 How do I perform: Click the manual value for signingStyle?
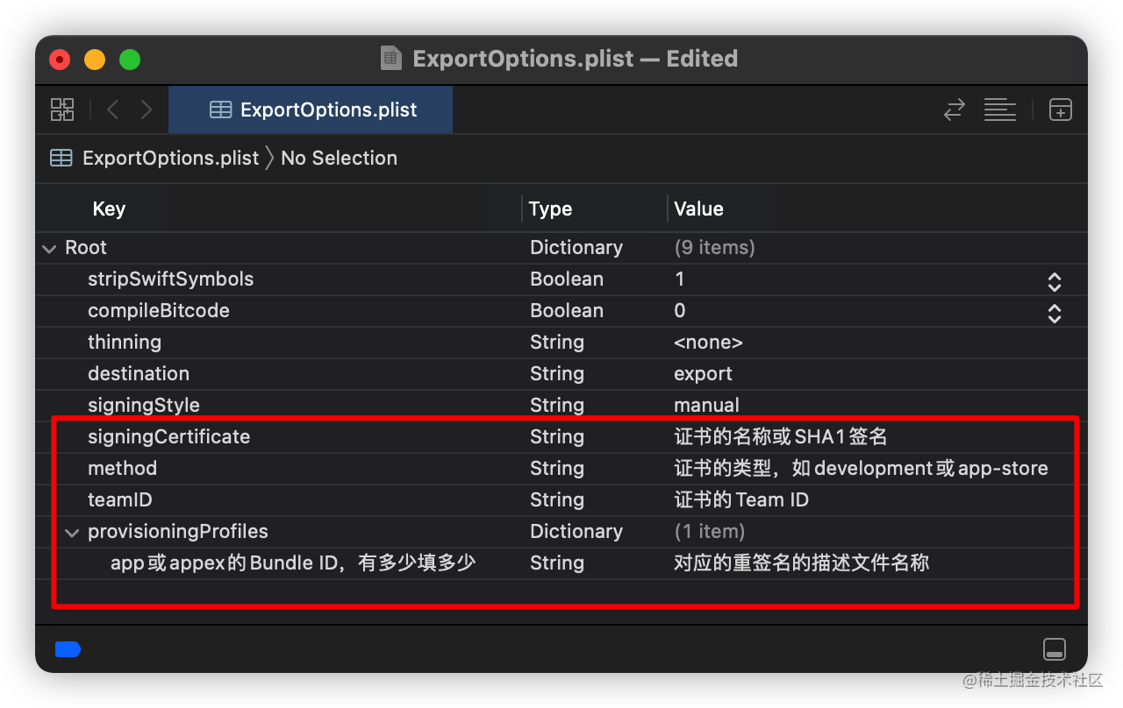706,405
